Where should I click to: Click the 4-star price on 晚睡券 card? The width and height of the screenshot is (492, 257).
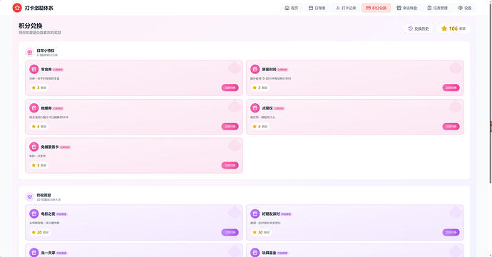39,126
